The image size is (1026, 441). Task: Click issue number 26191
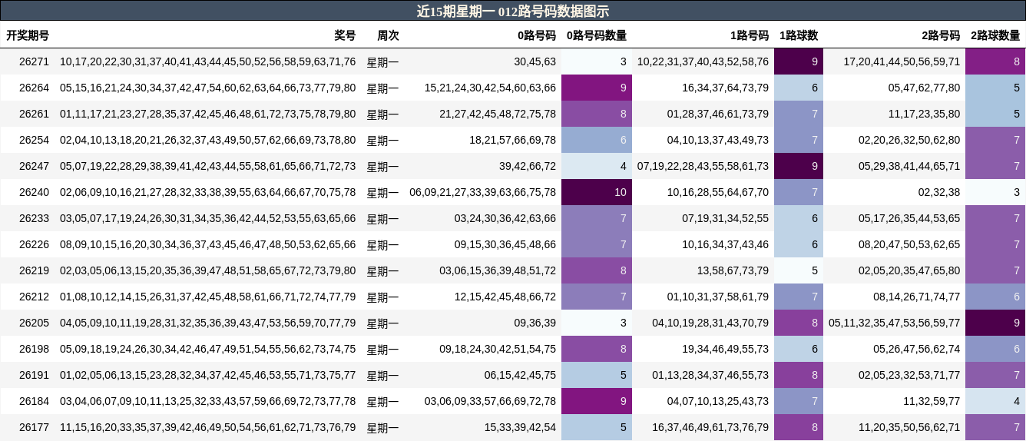(x=34, y=375)
